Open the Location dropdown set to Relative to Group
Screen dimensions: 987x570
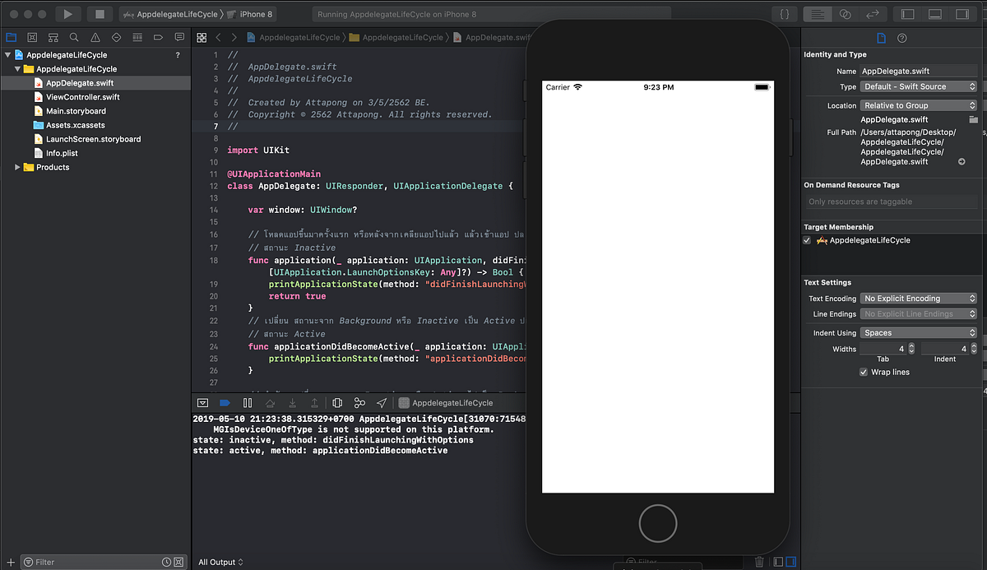[x=918, y=104]
